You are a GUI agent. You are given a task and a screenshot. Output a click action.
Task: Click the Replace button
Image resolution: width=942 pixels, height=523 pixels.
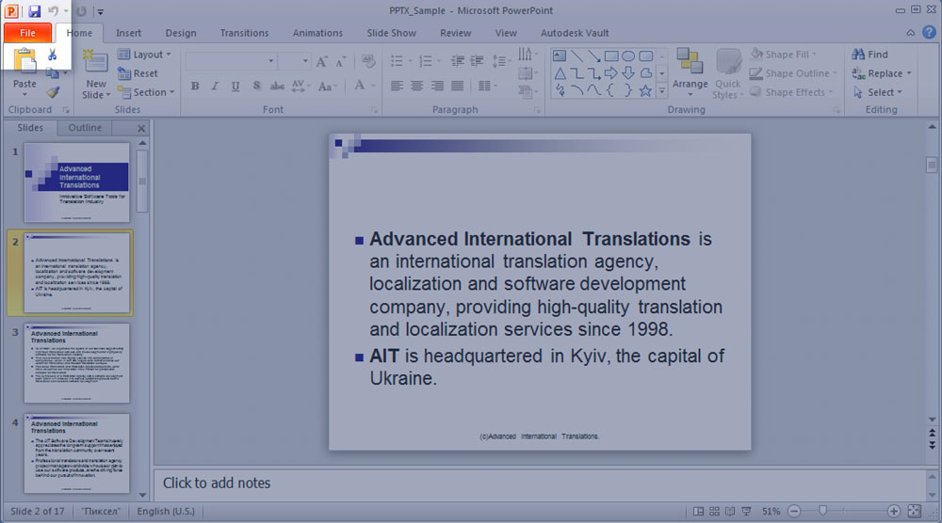click(x=882, y=73)
